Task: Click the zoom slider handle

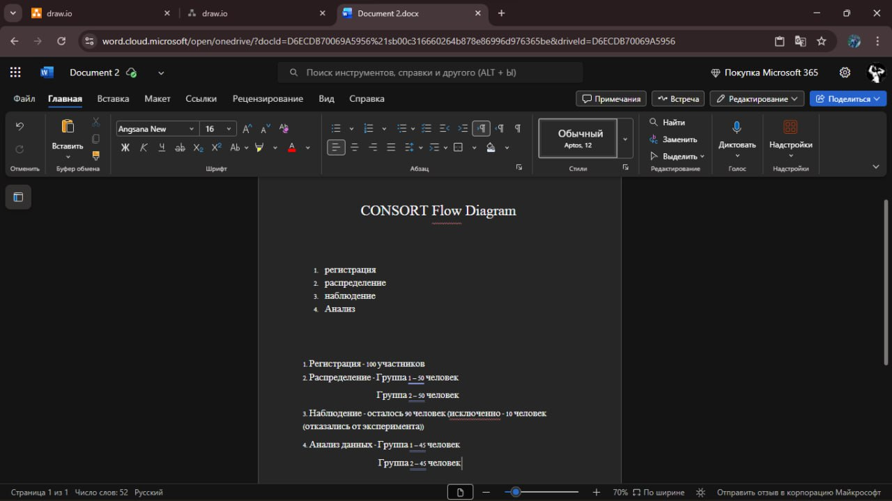Action: point(516,492)
